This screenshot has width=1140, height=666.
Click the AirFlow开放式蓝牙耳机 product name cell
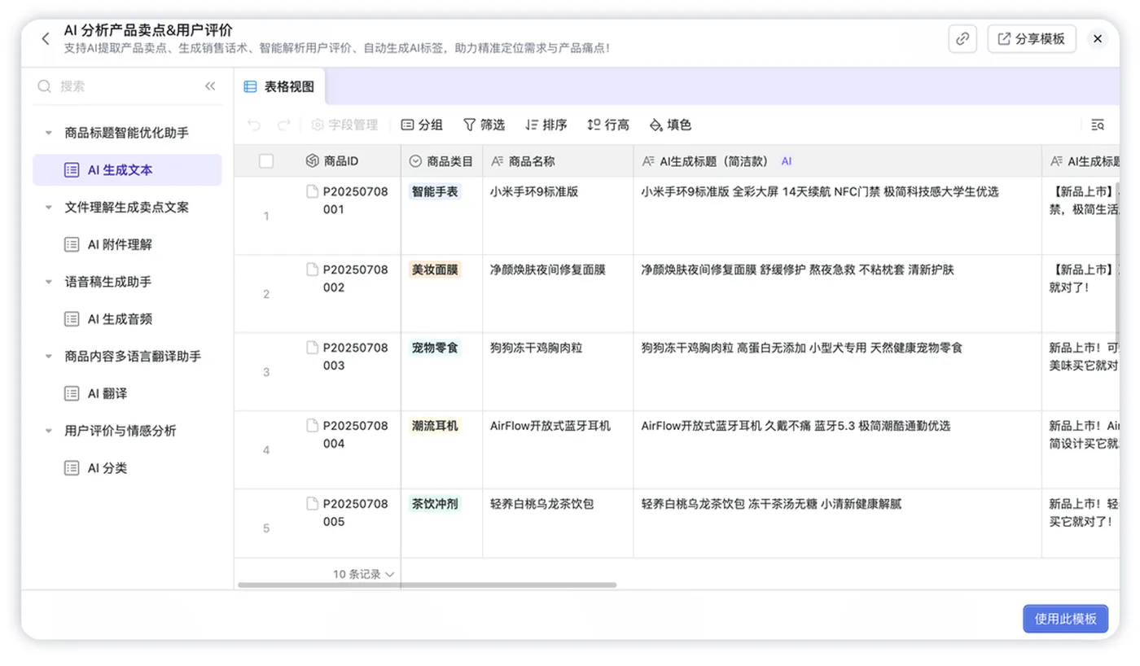(x=558, y=450)
